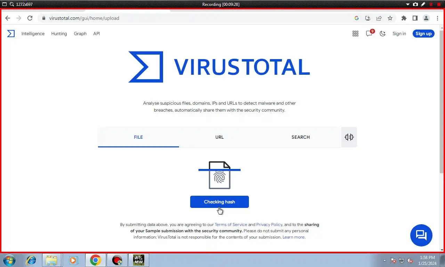The image size is (445, 267).
Task: Click the Sign up button
Action: tap(423, 34)
